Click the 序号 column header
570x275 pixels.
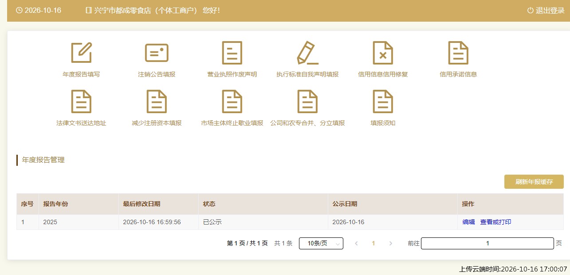click(x=28, y=204)
